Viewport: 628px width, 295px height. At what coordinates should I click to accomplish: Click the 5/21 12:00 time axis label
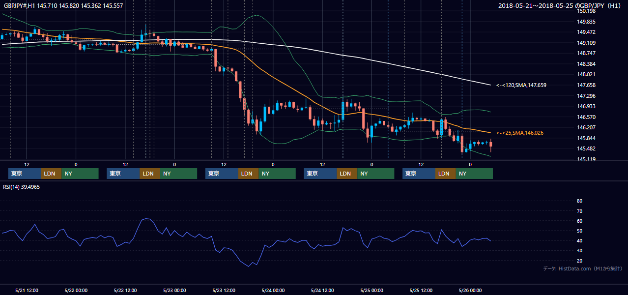[x=27, y=291]
